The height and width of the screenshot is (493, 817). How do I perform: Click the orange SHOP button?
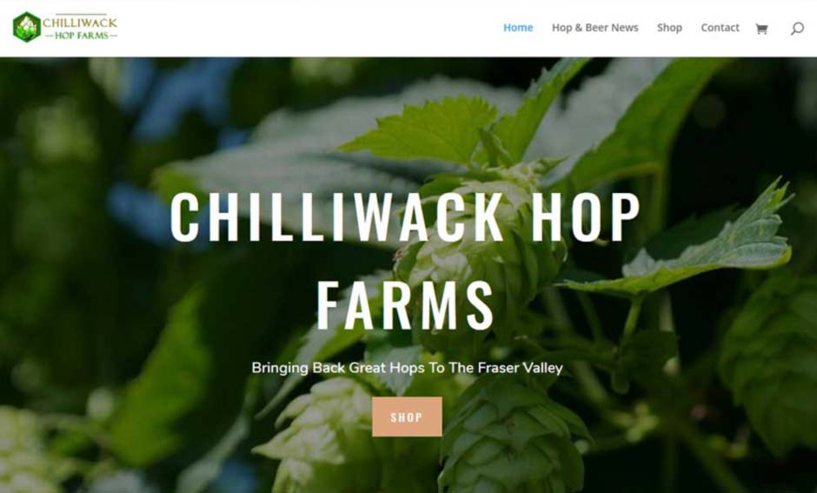click(x=407, y=416)
